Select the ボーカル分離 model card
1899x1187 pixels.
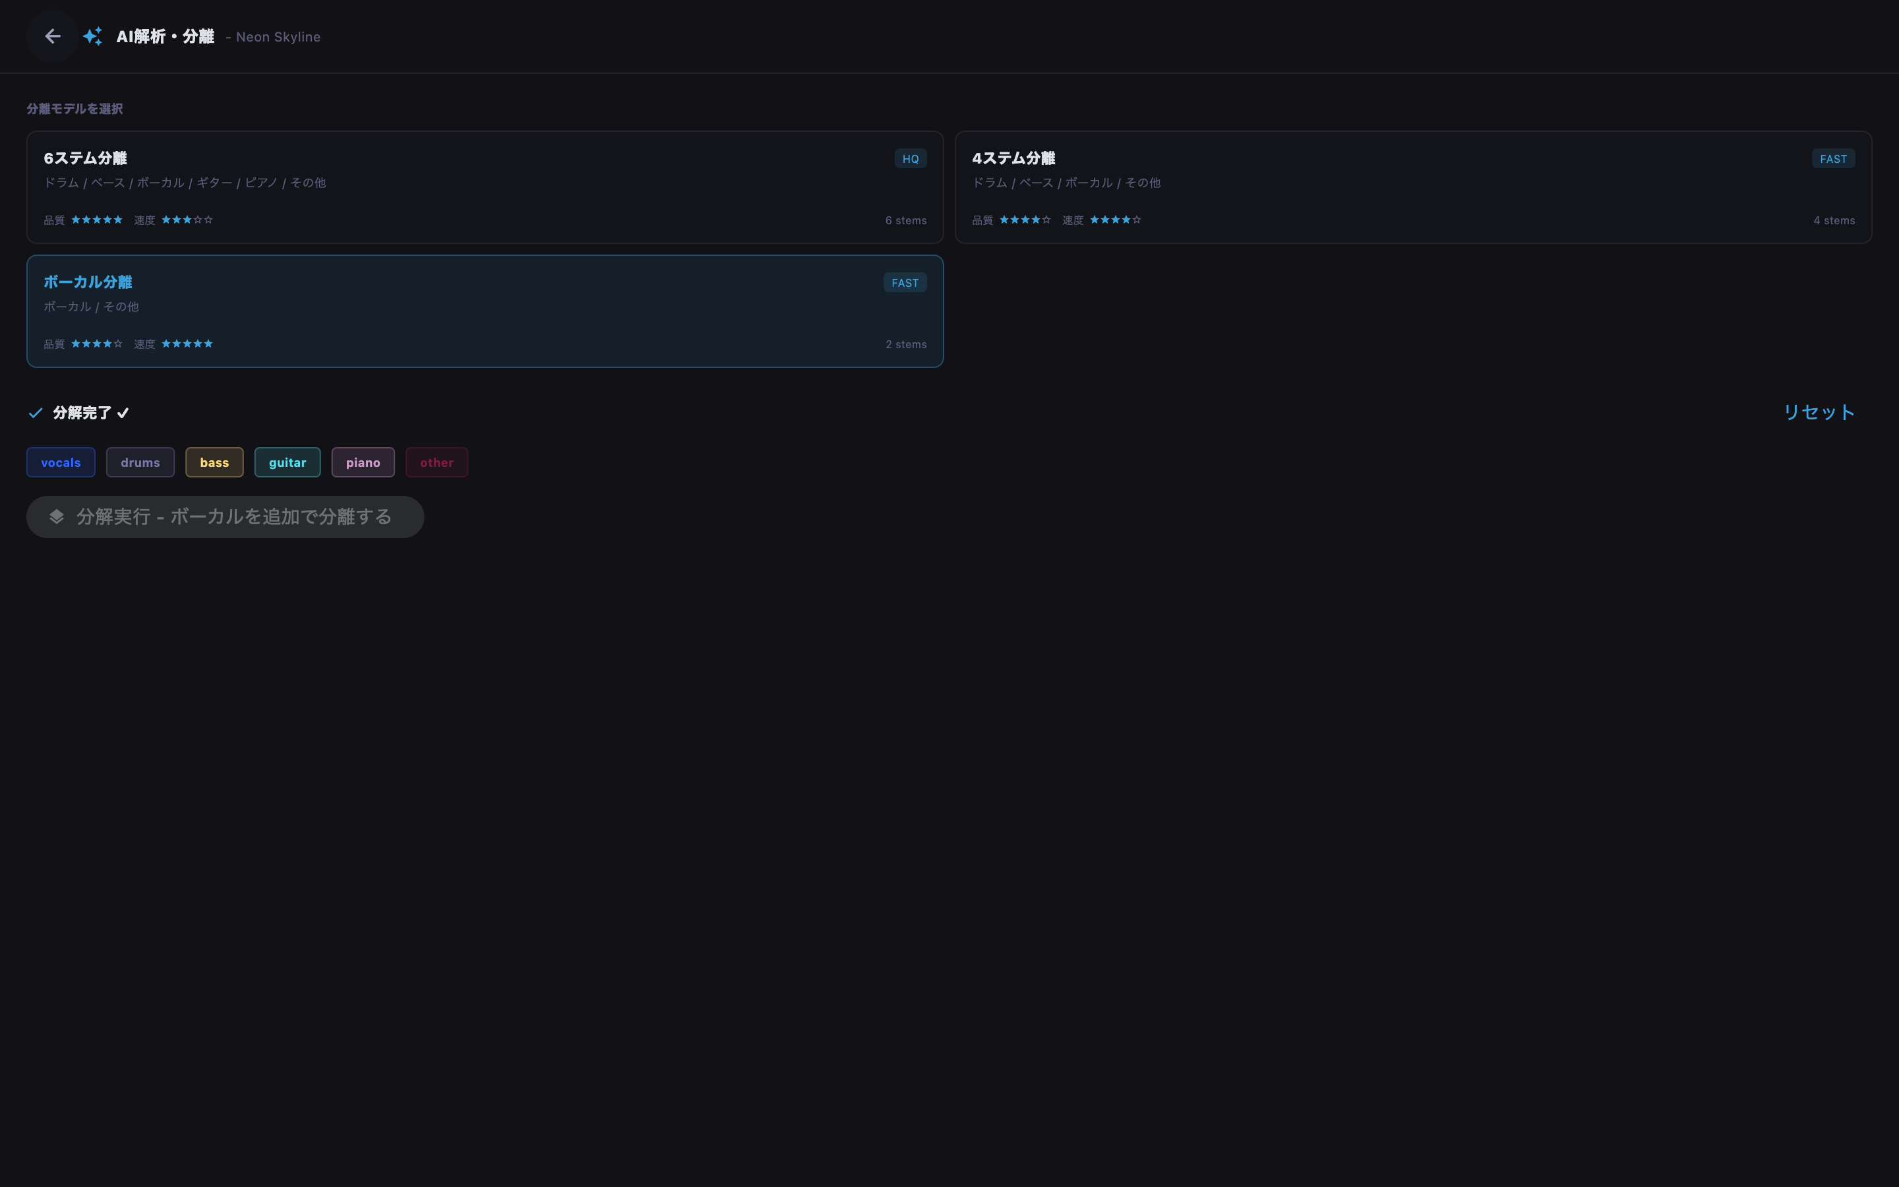(485, 311)
